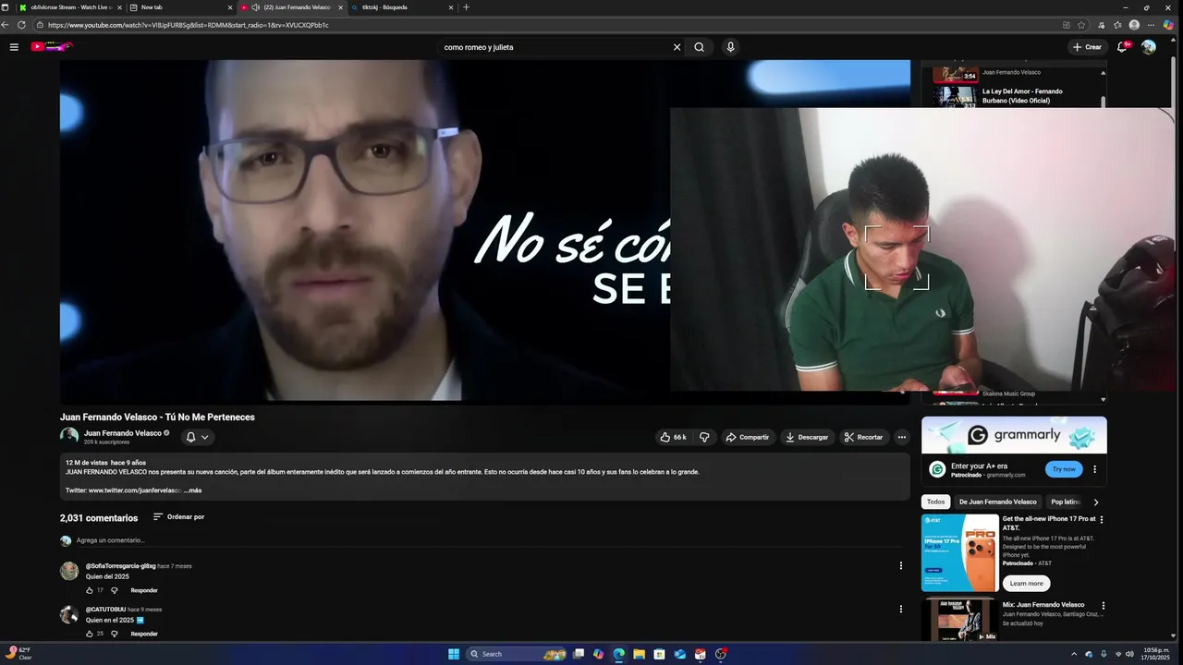Click the Crear button
This screenshot has width=1183, height=665.
click(1087, 47)
